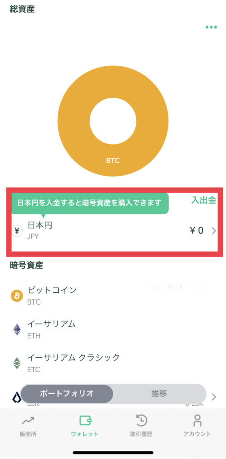Tap the yen currency symbol icon
This screenshot has width=226, height=459.
(x=17, y=231)
